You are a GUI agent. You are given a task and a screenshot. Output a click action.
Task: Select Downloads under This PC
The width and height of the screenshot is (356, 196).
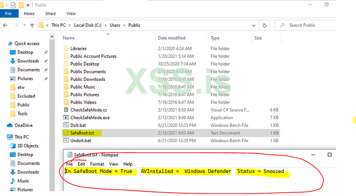coord(28,172)
